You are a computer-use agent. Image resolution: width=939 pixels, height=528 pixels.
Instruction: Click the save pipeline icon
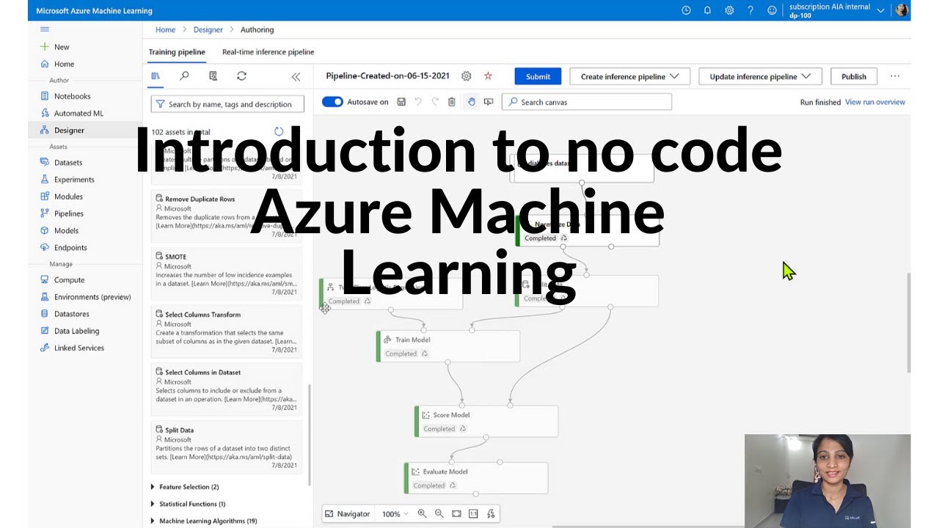coord(401,102)
